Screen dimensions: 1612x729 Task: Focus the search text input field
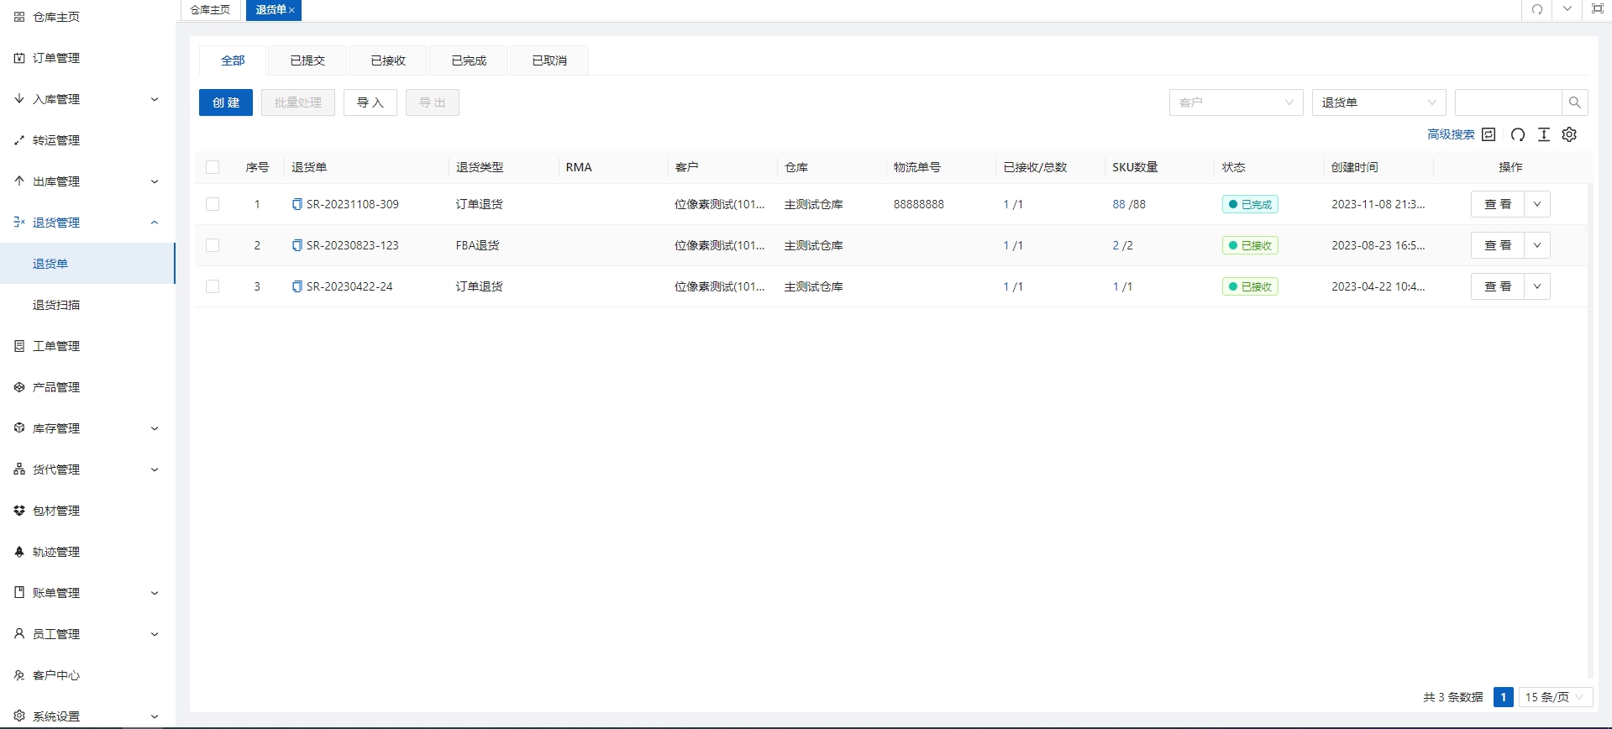coord(1509,102)
